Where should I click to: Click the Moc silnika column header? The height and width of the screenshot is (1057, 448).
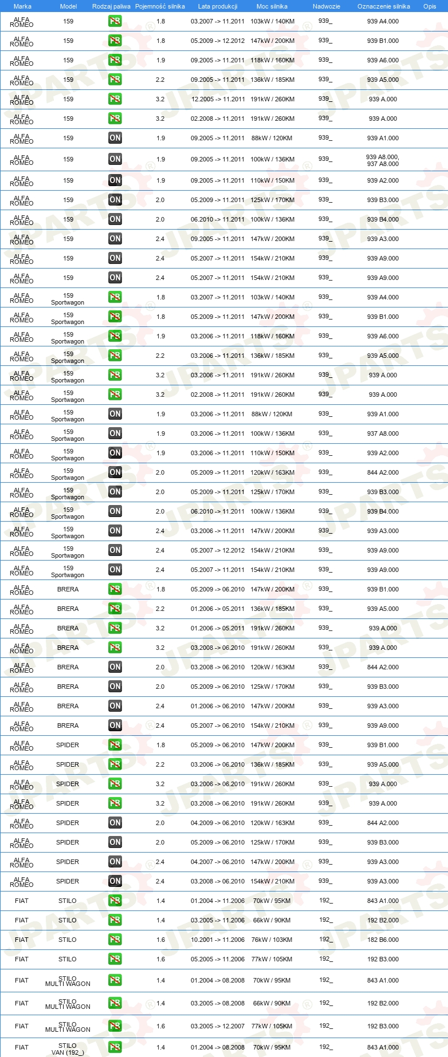272,6
